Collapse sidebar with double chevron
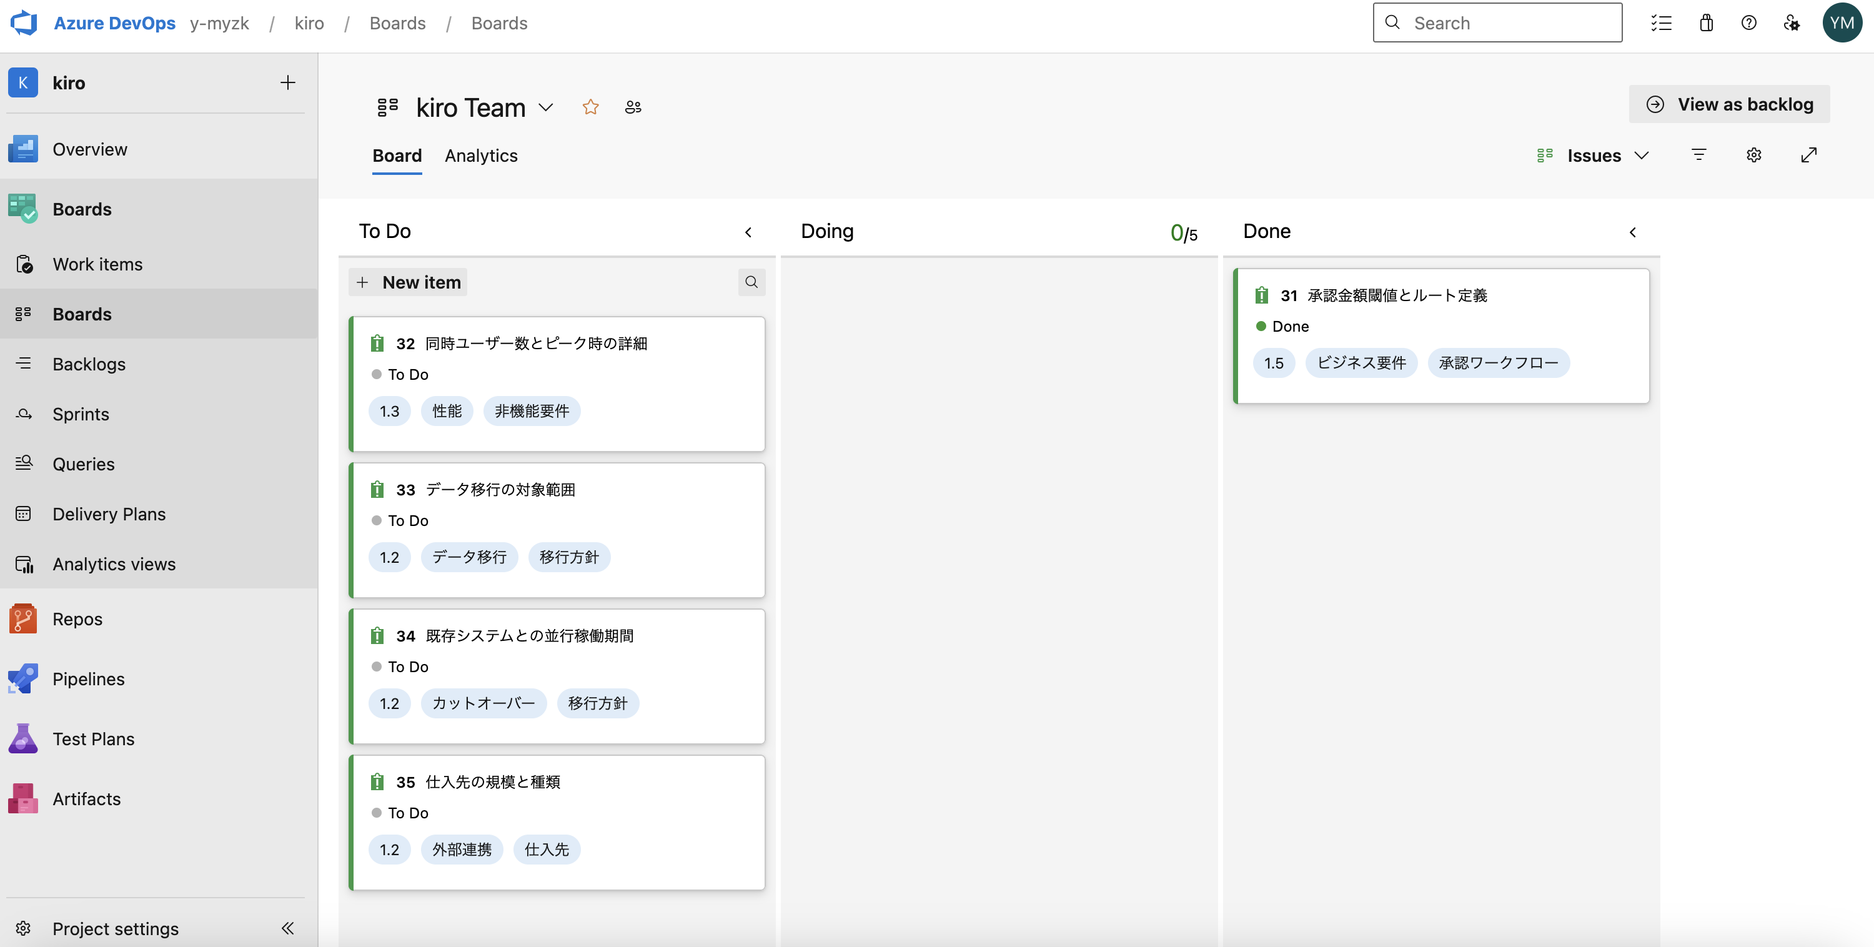 (287, 928)
